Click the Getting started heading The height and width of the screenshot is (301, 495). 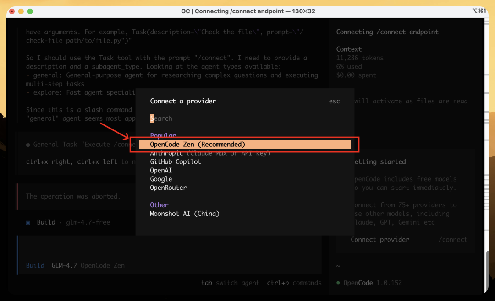[x=380, y=161]
